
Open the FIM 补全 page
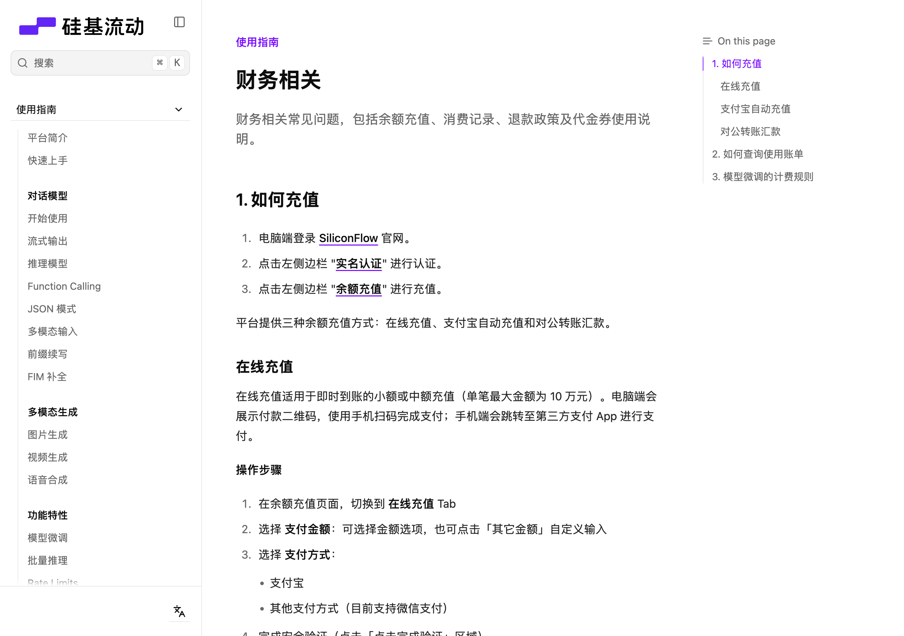pos(47,377)
